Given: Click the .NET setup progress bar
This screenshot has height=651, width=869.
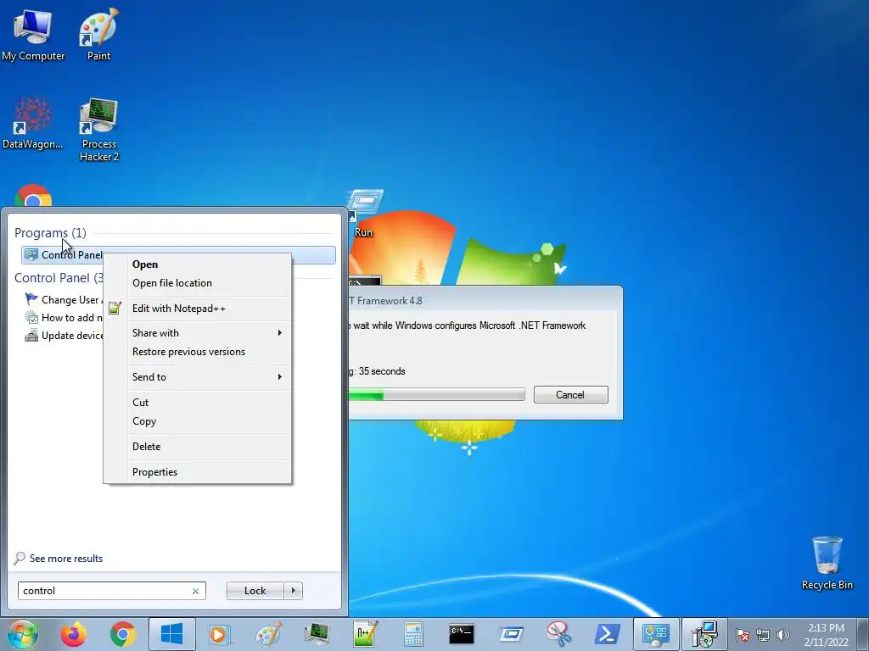Looking at the screenshot, I should [x=436, y=395].
